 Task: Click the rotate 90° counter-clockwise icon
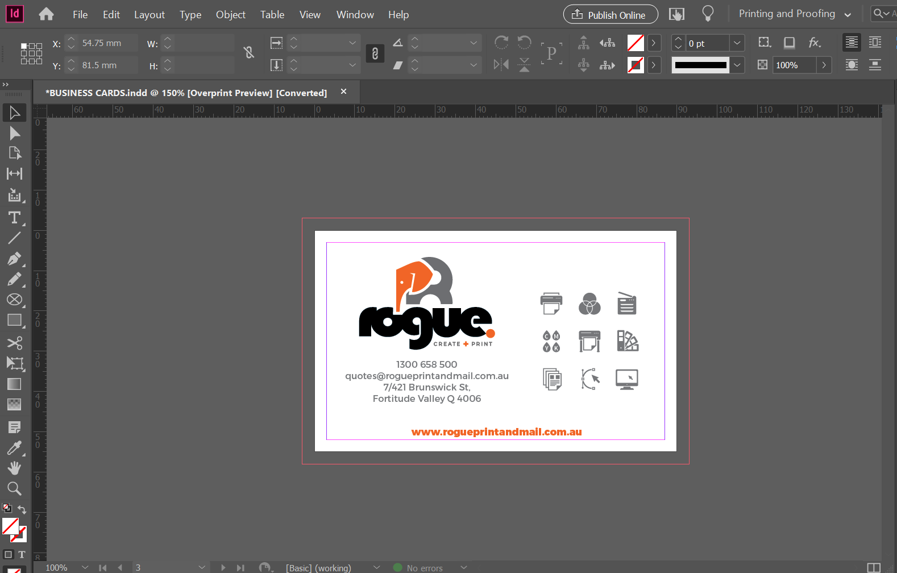pyautogui.click(x=524, y=43)
